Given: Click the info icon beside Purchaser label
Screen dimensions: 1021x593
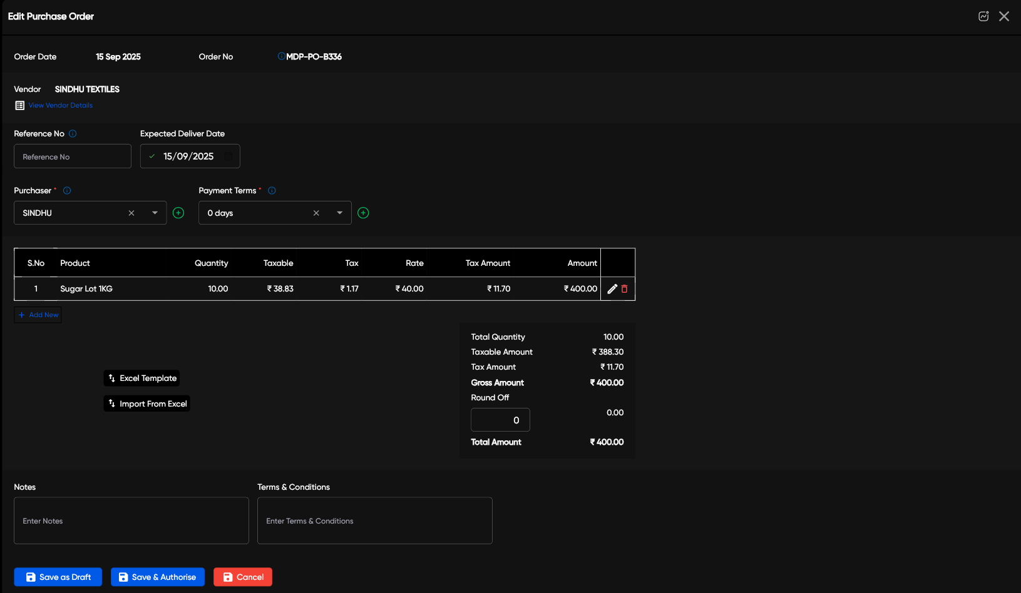Looking at the screenshot, I should pos(67,191).
